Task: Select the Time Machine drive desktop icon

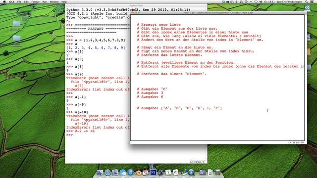Action: 307,8
